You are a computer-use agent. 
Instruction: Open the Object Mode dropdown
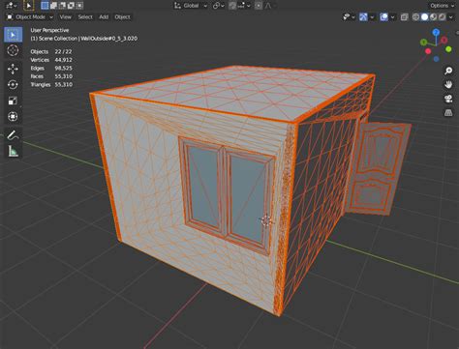pos(30,16)
